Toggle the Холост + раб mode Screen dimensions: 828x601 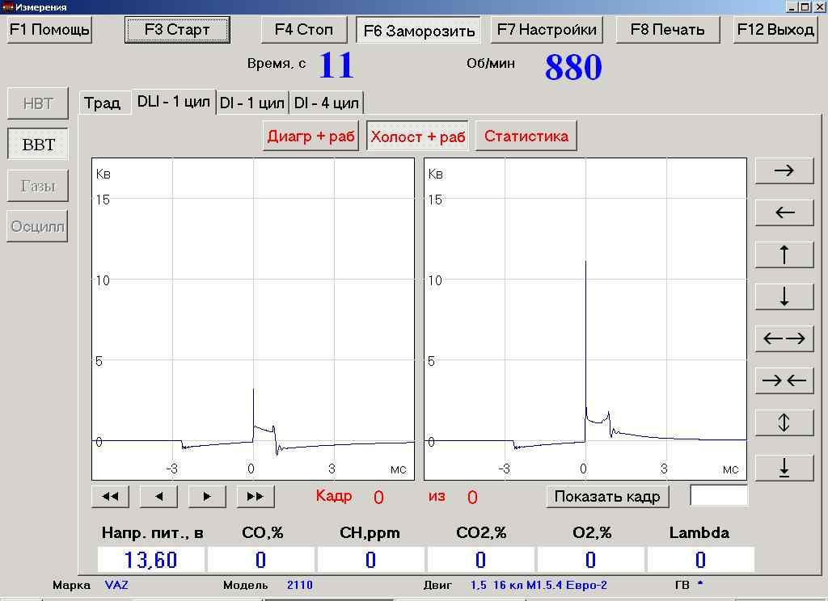coord(418,137)
